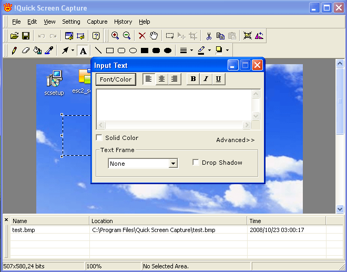Enable the Drop Shadow checkbox

tap(196, 163)
